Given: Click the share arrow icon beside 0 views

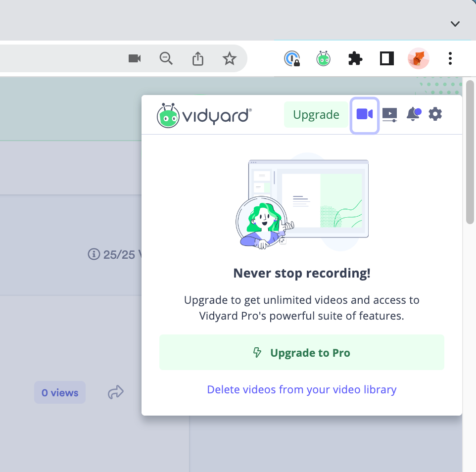Looking at the screenshot, I should tap(116, 392).
